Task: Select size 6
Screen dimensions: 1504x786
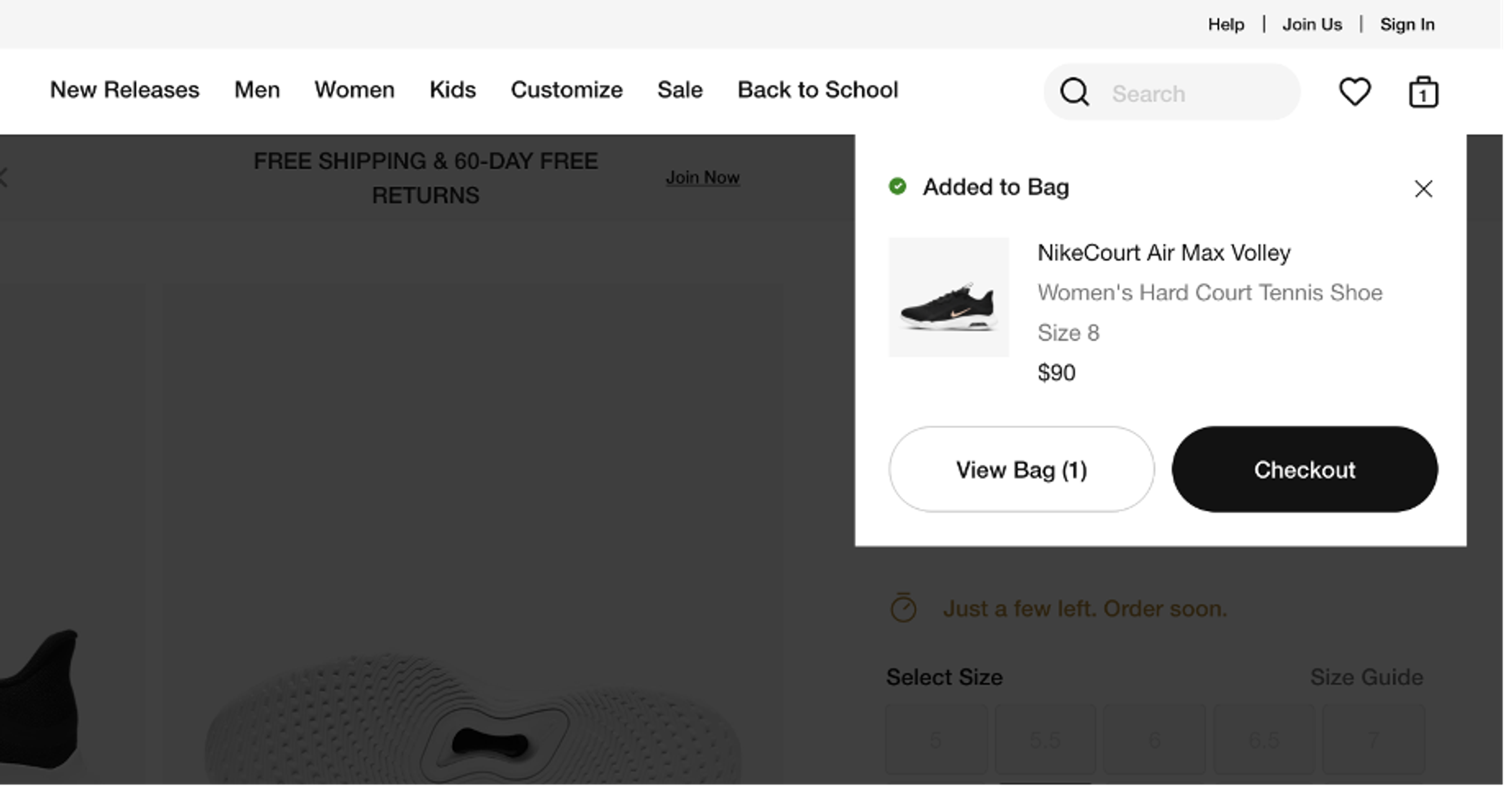Action: pyautogui.click(x=1154, y=740)
